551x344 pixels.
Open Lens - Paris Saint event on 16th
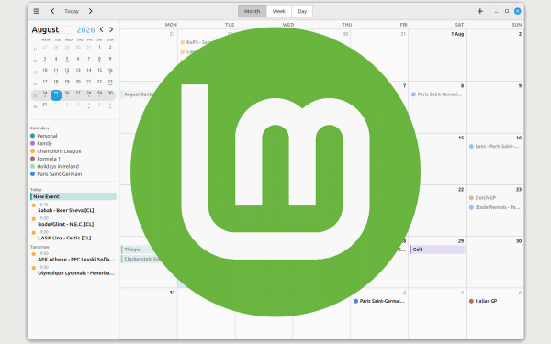pyautogui.click(x=494, y=147)
